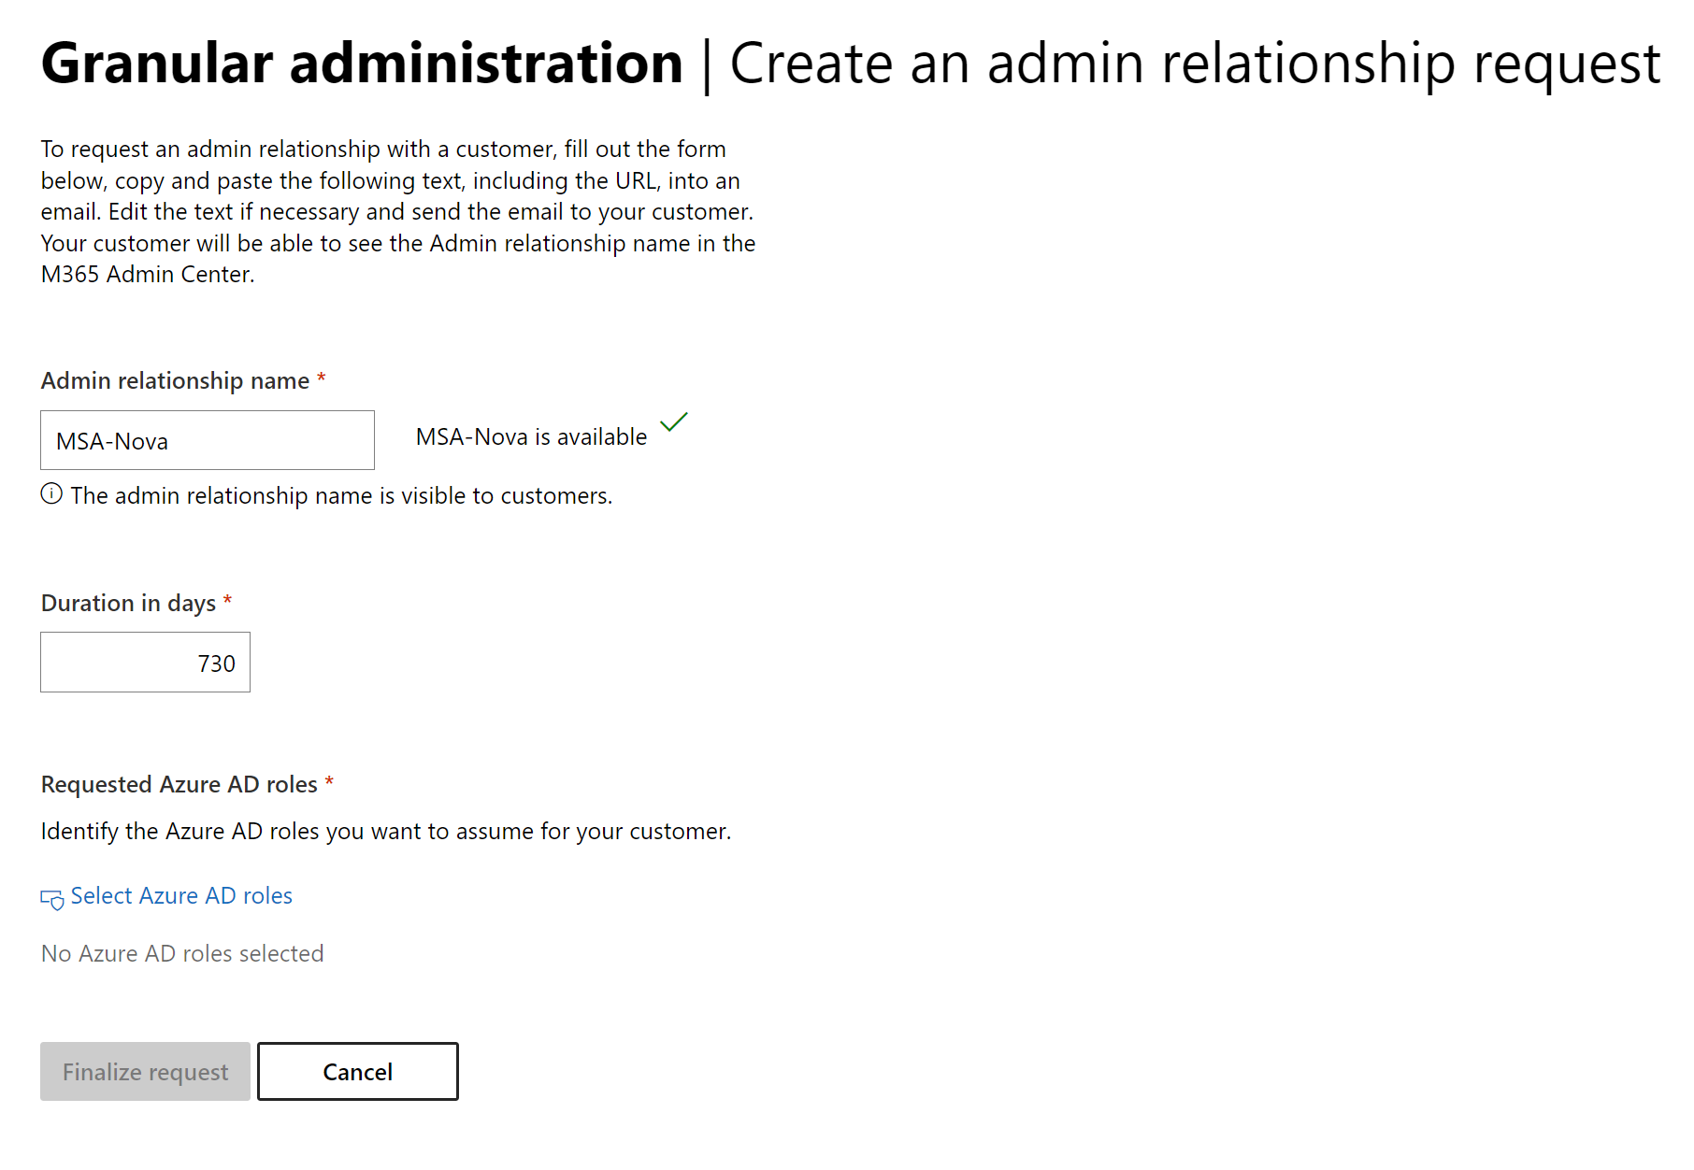Image resolution: width=1694 pixels, height=1170 pixels.
Task: Focus the Admin relationship name text box
Action: [x=208, y=440]
